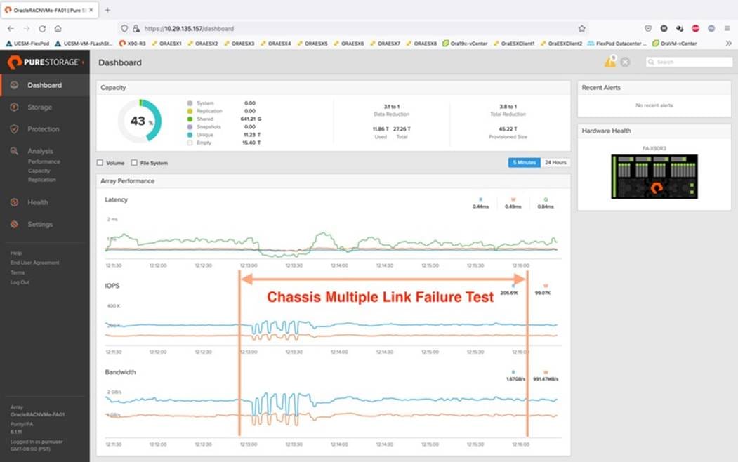Open the browser hamburger menu

pyautogui.click(x=727, y=29)
